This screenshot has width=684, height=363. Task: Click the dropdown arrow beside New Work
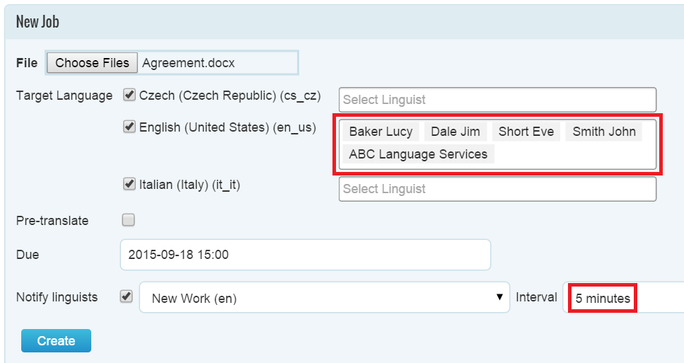pos(501,297)
